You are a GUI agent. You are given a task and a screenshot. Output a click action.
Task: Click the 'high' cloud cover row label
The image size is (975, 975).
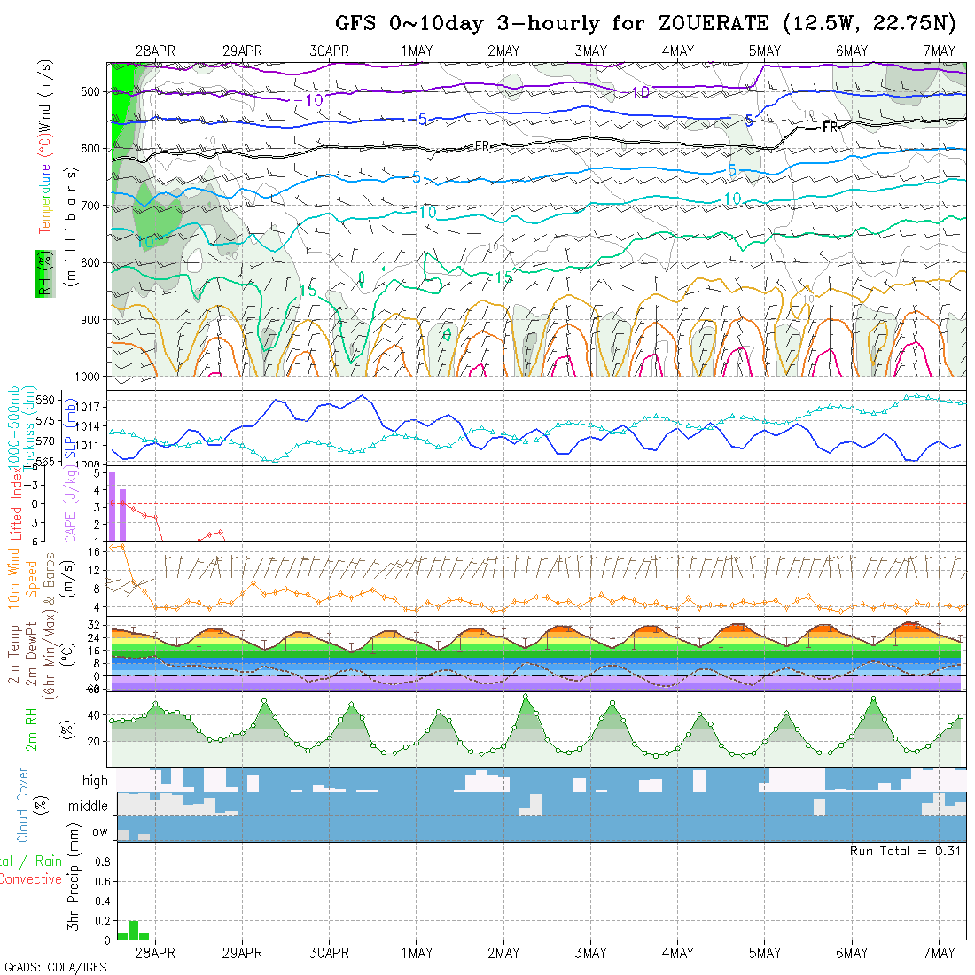(x=95, y=781)
